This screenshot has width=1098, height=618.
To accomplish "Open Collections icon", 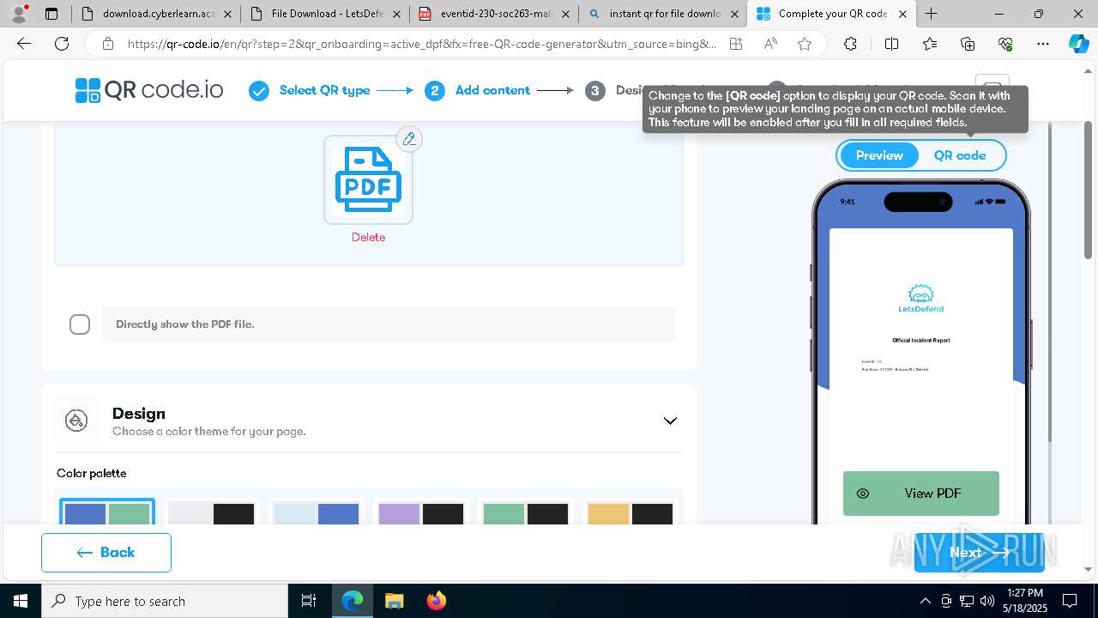I will [x=968, y=44].
